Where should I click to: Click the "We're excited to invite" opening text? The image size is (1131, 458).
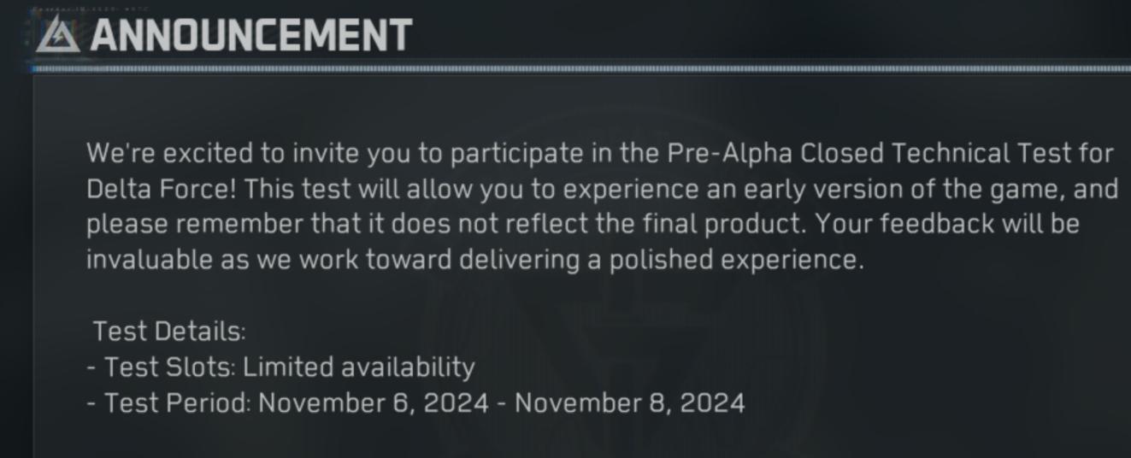222,155
